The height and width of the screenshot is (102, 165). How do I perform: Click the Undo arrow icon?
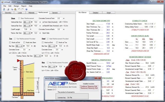[19, 9]
